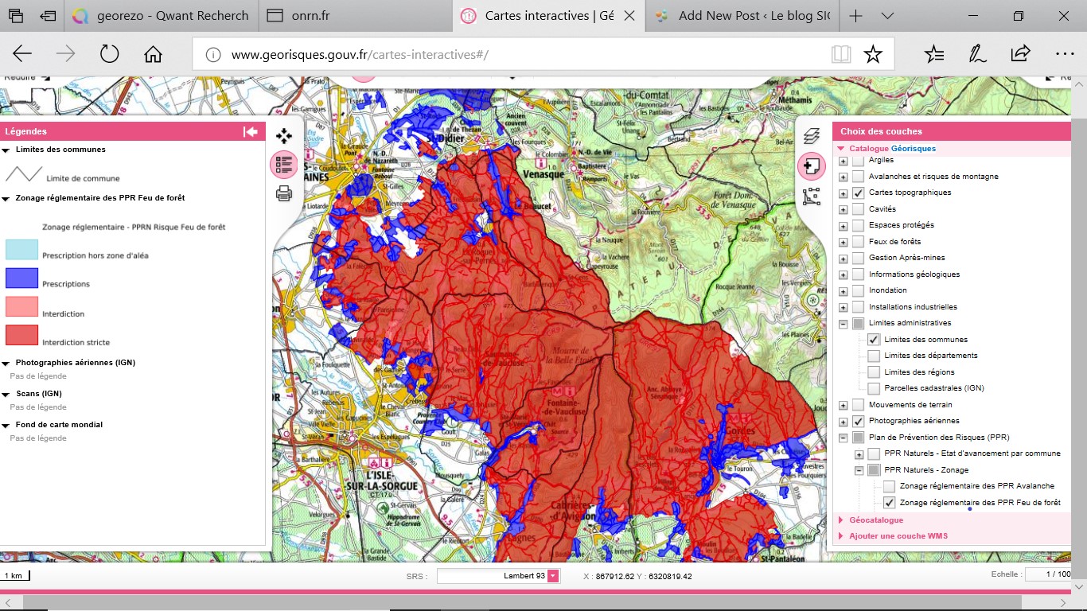The image size is (1087, 611).
Task: Open browser reading view icon
Action: pyautogui.click(x=841, y=54)
